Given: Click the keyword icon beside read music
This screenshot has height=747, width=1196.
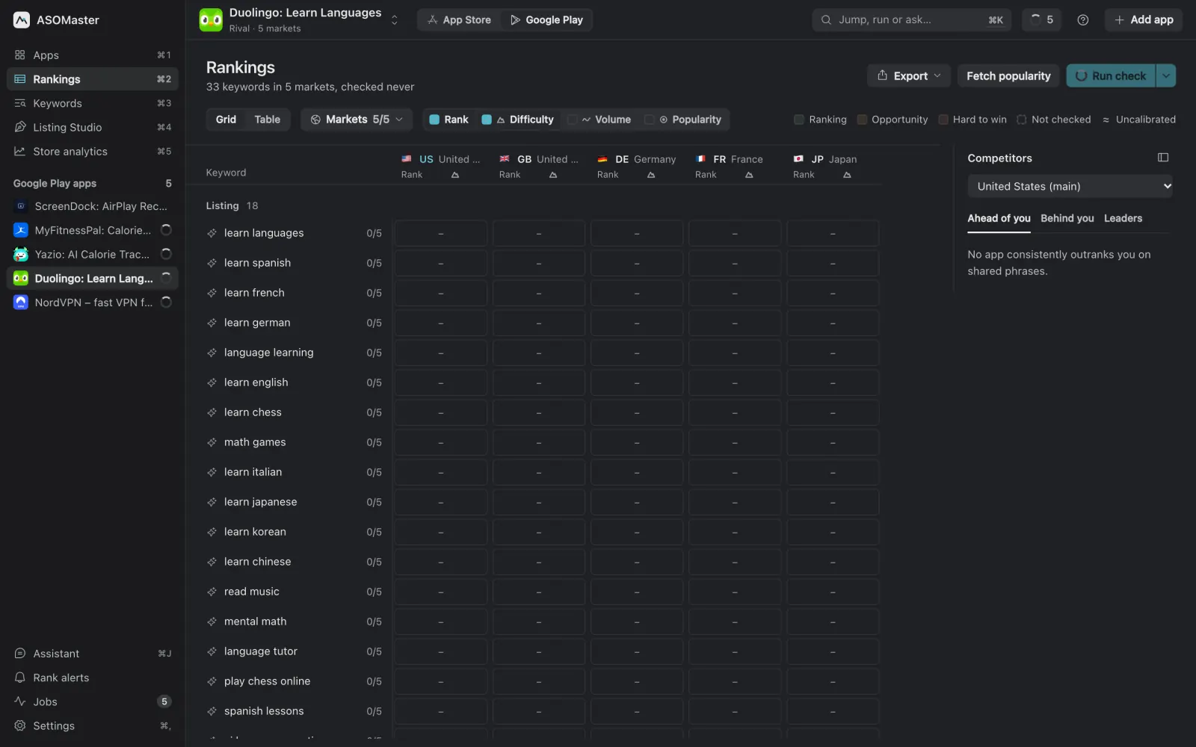Looking at the screenshot, I should point(212,592).
